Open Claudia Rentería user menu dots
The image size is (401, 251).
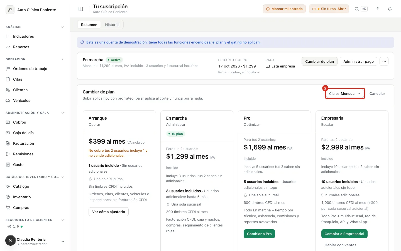pyautogui.click(x=62, y=242)
